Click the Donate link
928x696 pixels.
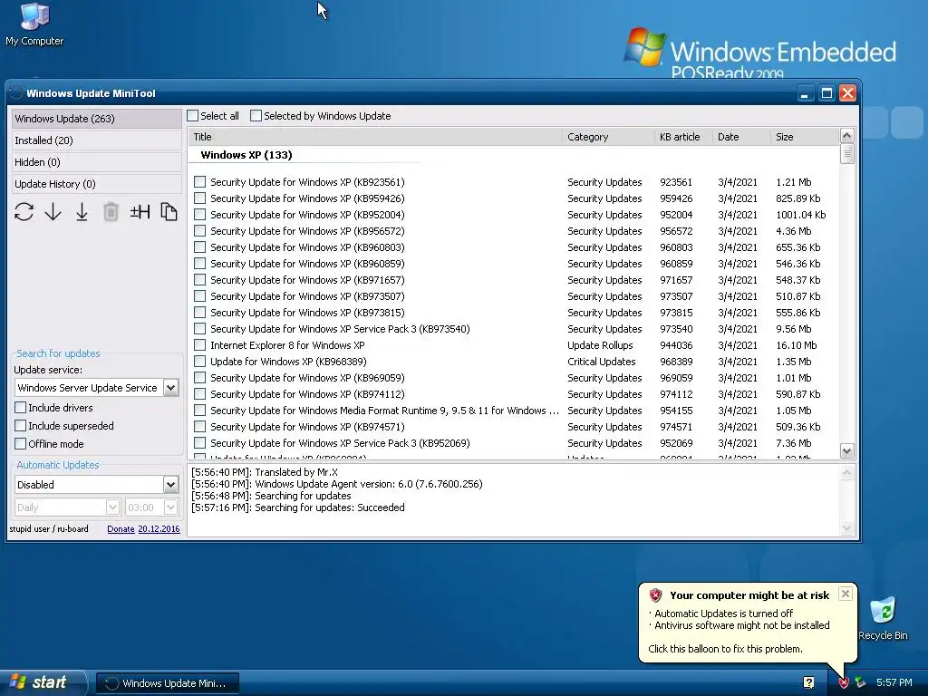(x=121, y=529)
